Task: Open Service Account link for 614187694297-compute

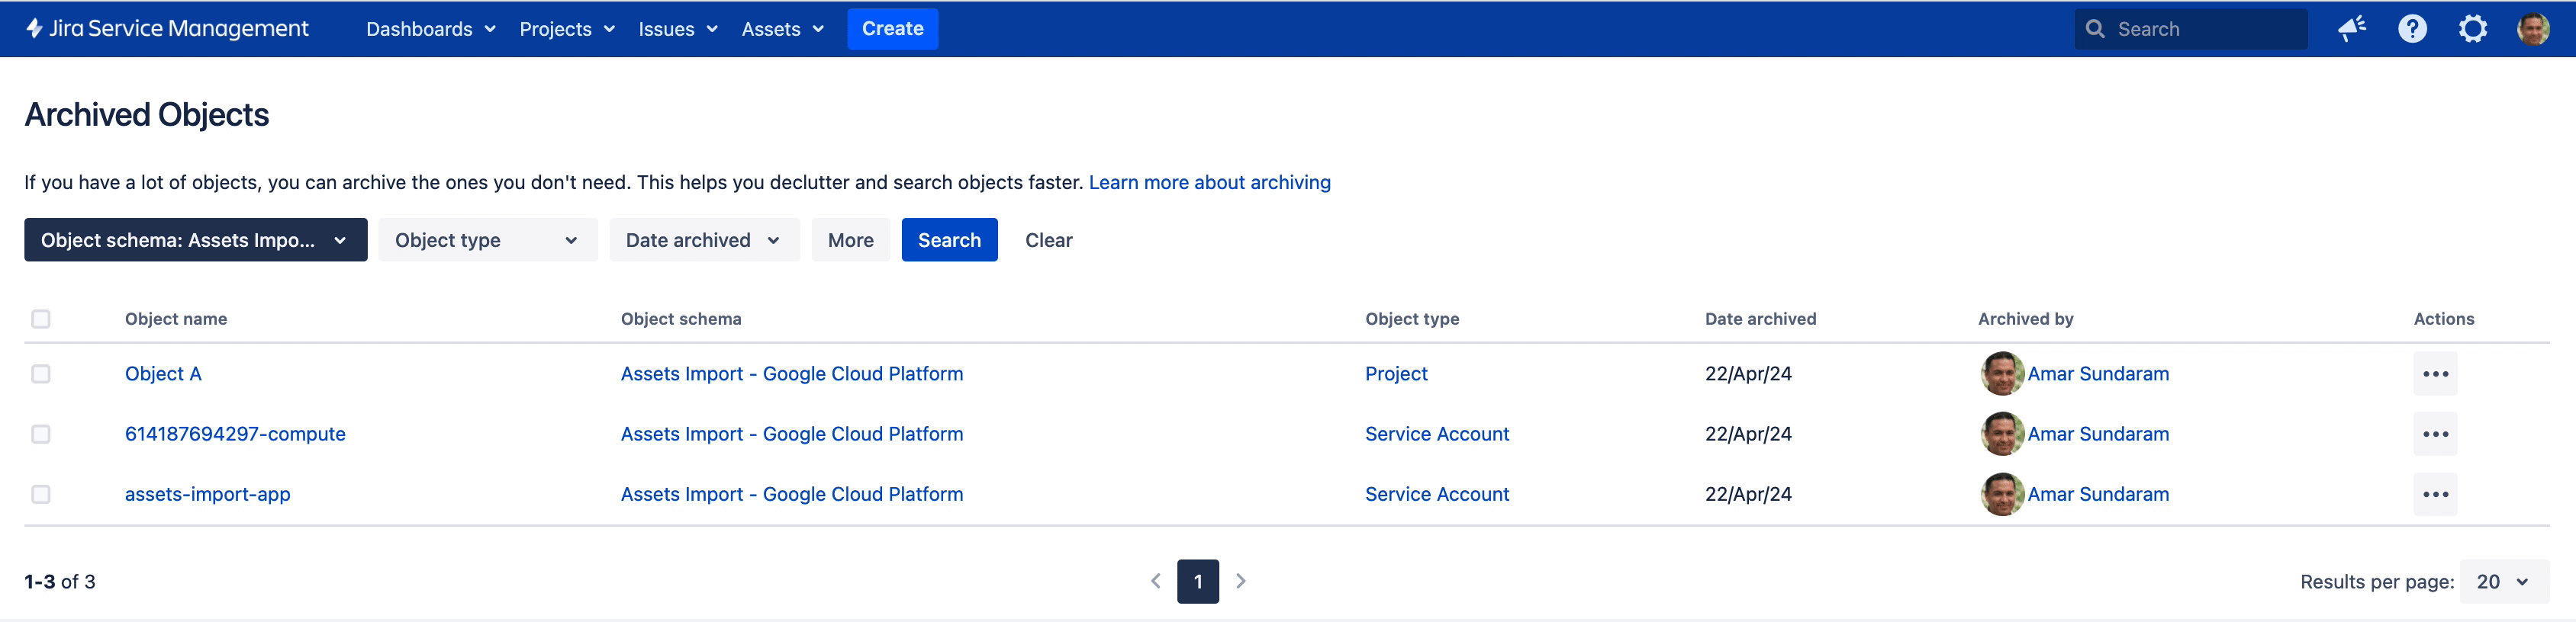Action: point(1437,434)
